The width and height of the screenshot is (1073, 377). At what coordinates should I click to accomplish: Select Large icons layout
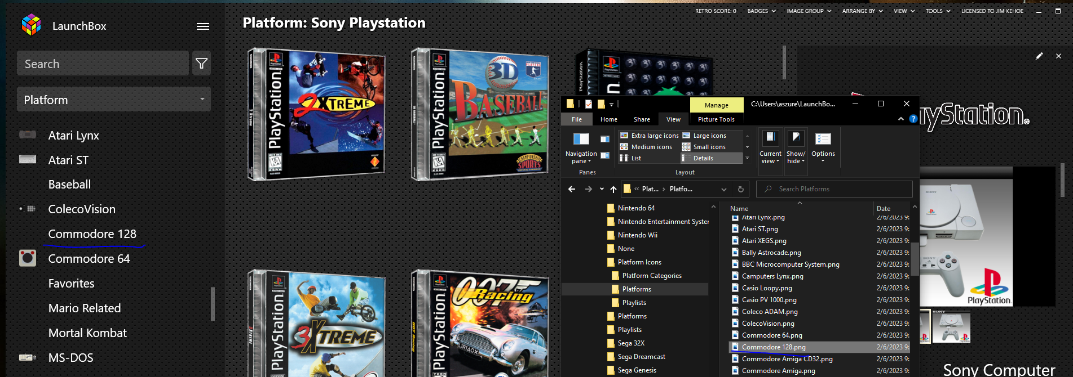[x=704, y=136]
